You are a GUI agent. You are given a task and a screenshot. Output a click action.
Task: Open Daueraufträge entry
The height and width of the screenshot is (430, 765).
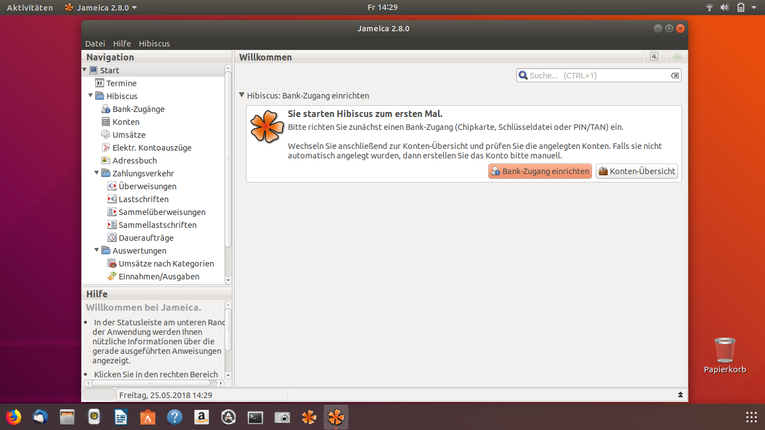click(141, 238)
